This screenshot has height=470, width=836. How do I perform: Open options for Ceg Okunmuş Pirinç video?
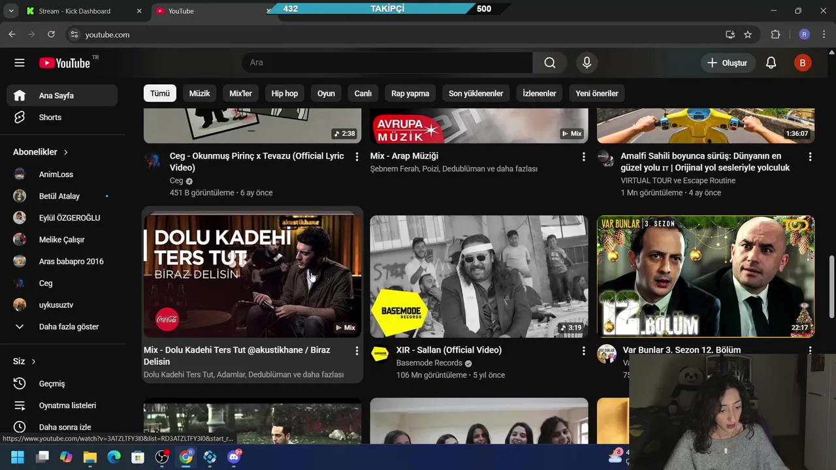[x=357, y=157]
